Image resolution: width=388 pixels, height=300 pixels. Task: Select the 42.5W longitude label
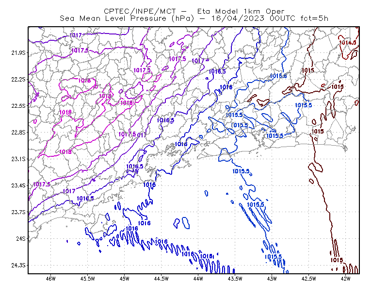click(309, 279)
